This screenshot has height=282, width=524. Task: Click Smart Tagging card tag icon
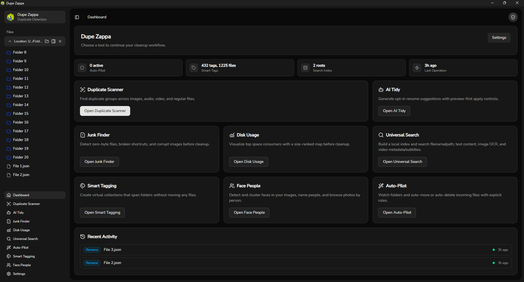tap(82, 186)
